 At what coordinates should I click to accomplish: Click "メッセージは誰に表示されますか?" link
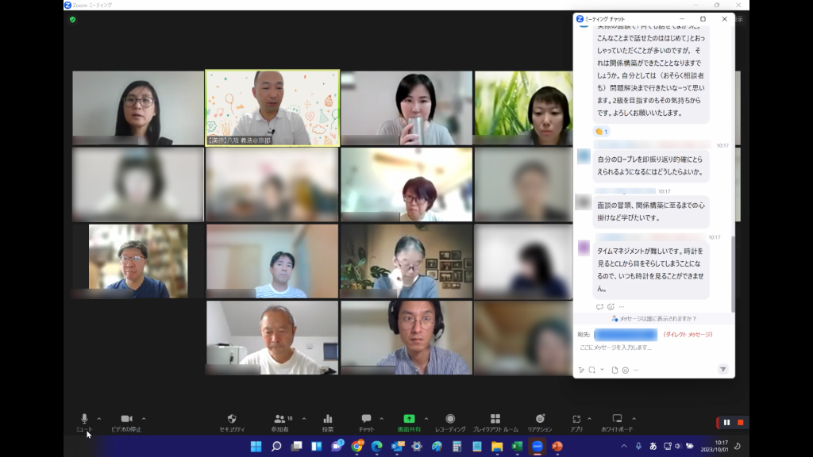pos(657,319)
